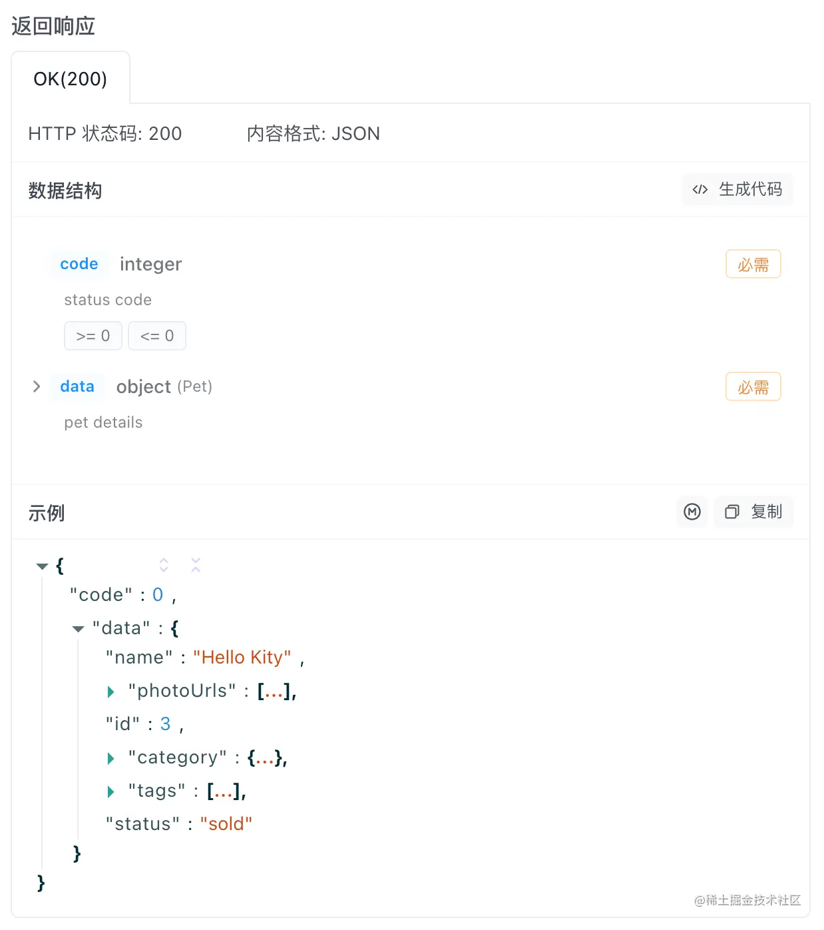Click the >= 0 constraint tag
Image resolution: width=824 pixels, height=930 pixels.
(93, 336)
